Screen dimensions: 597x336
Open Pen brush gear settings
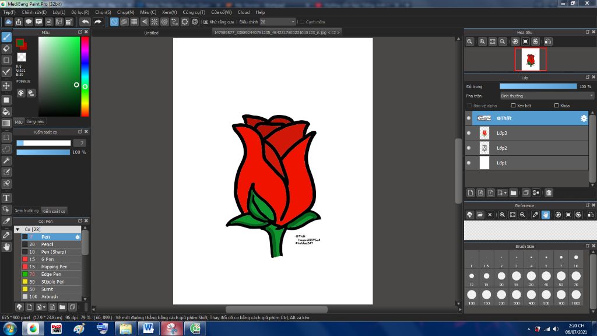78,237
